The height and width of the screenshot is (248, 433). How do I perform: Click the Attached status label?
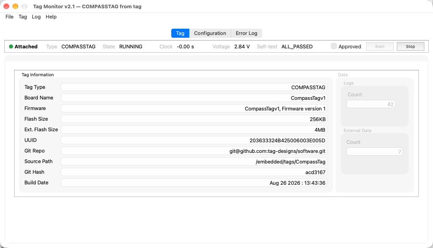(26, 47)
